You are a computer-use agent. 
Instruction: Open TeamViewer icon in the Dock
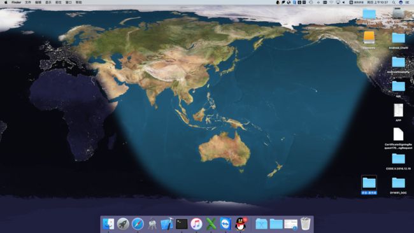225,223
